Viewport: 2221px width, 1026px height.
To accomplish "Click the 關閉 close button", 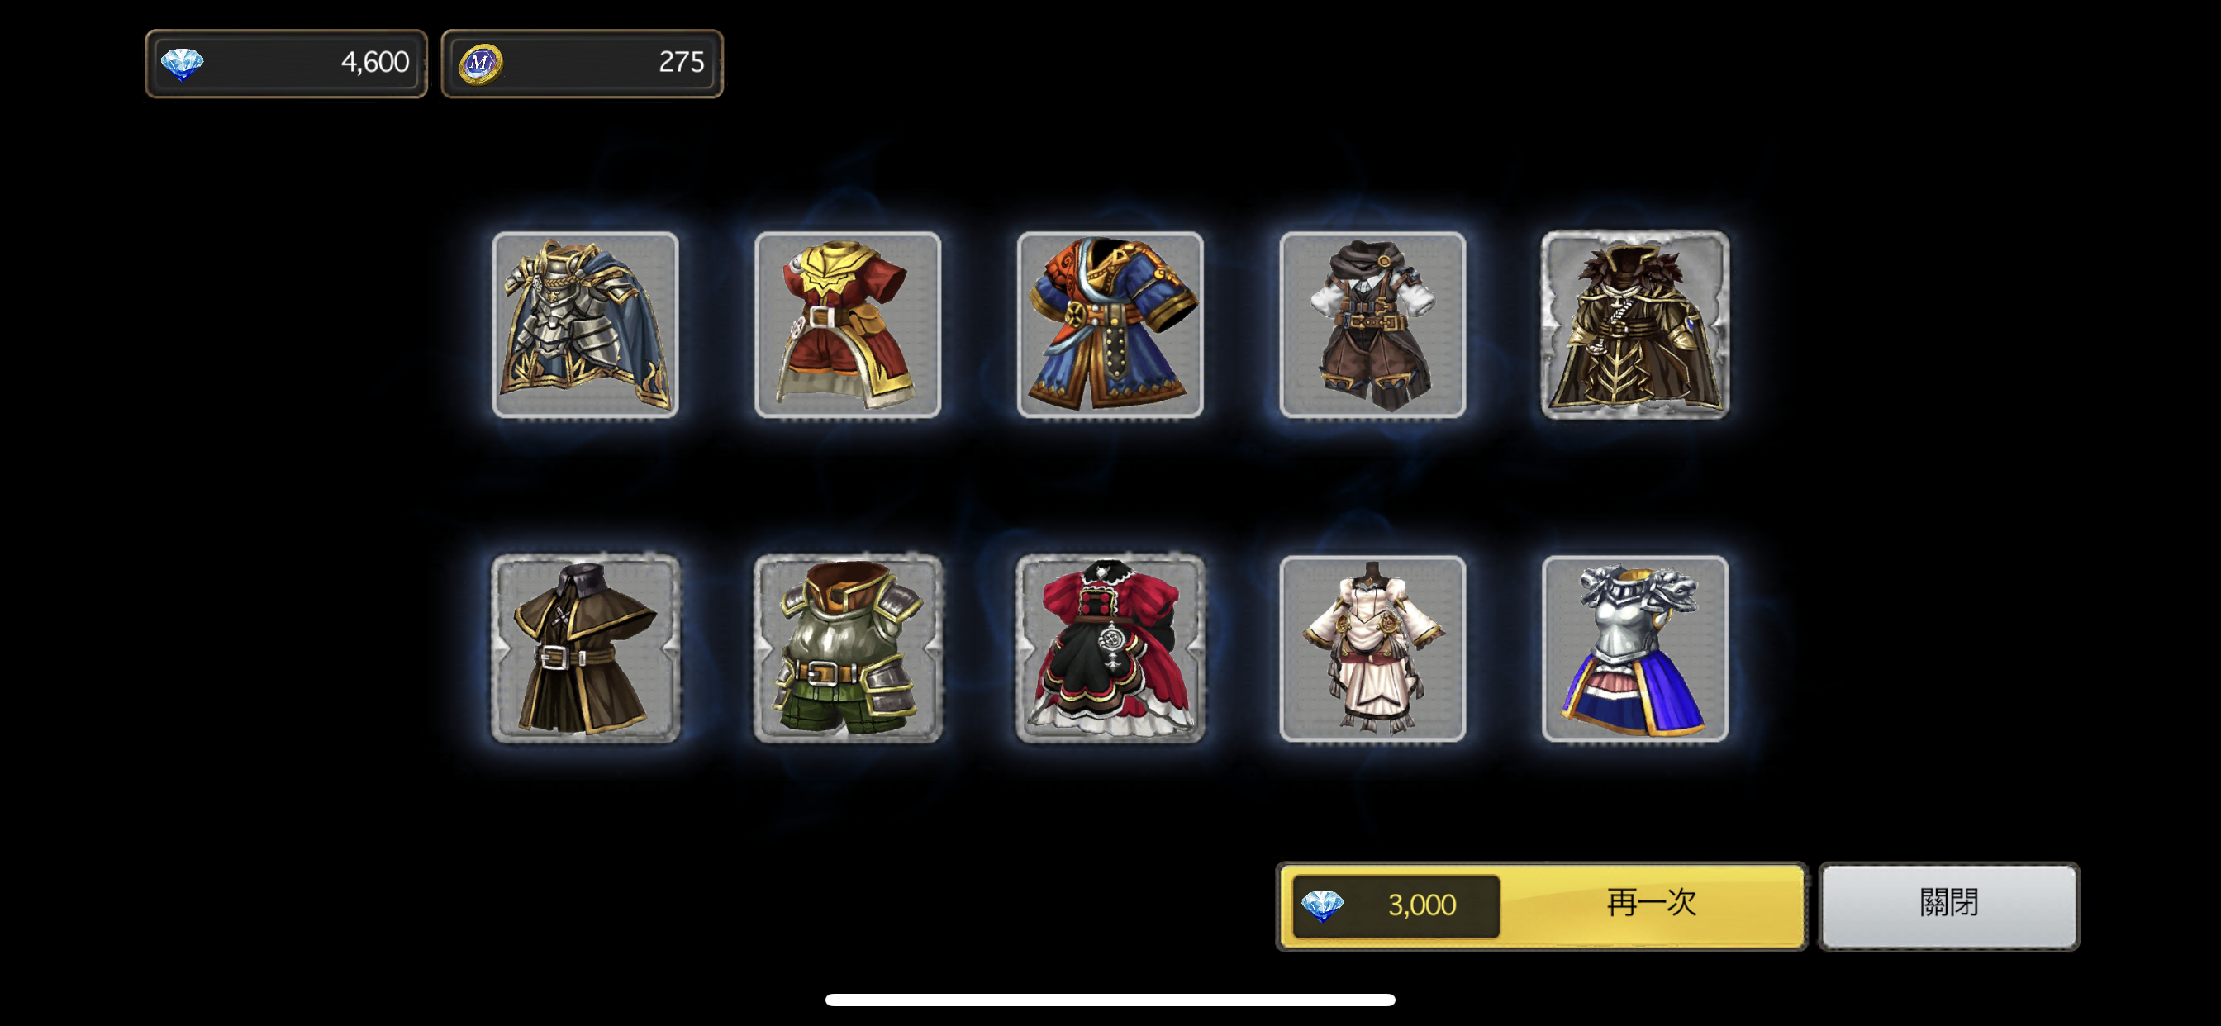I will pos(1948,905).
